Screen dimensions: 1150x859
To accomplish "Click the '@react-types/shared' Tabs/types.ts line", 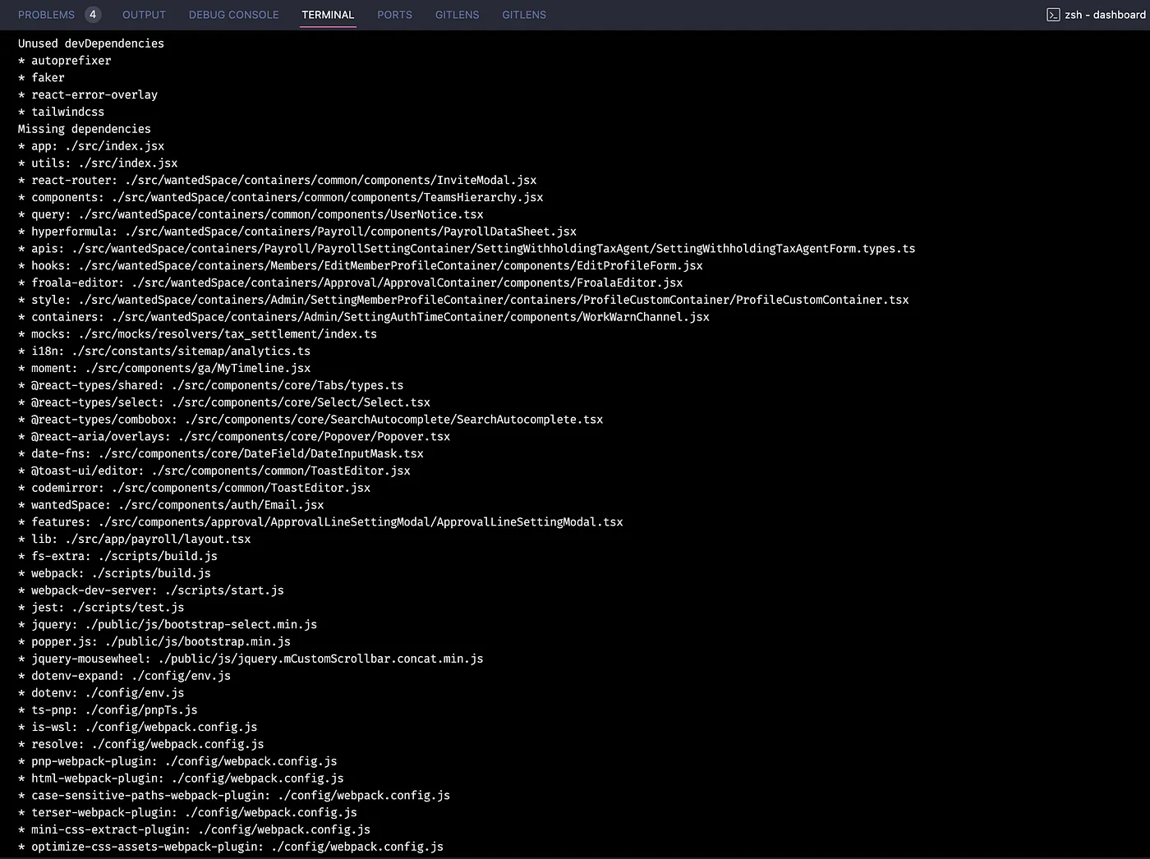I will pos(211,385).
